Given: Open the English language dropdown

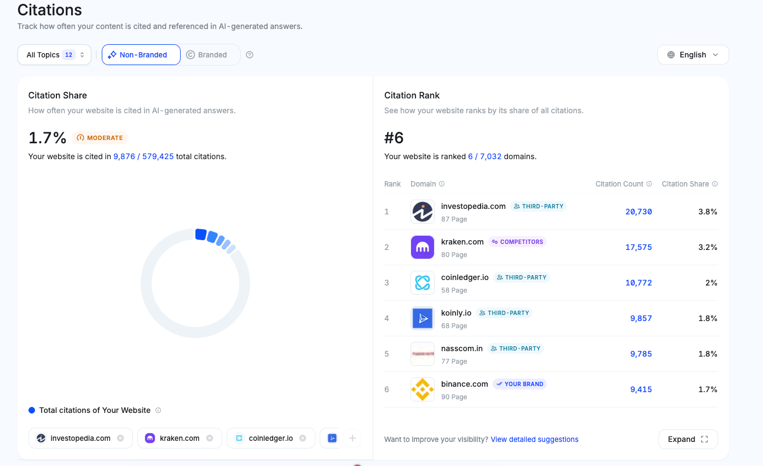Looking at the screenshot, I should click(x=693, y=55).
